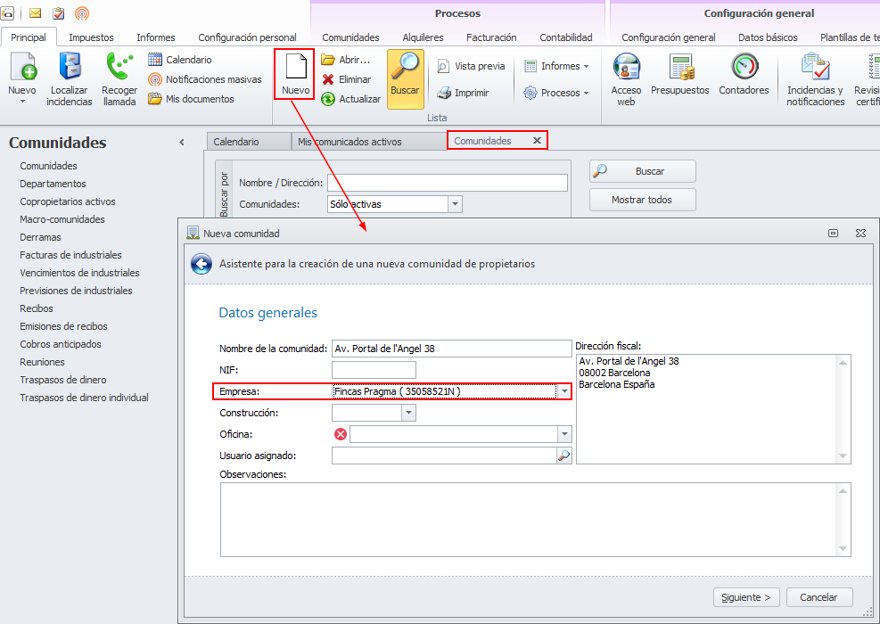Go back with the blue wizard arrow
Viewport: 880px width, 624px height.
[x=201, y=264]
